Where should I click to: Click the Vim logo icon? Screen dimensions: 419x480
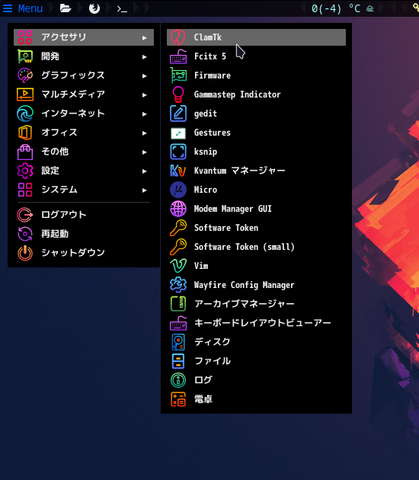(178, 266)
